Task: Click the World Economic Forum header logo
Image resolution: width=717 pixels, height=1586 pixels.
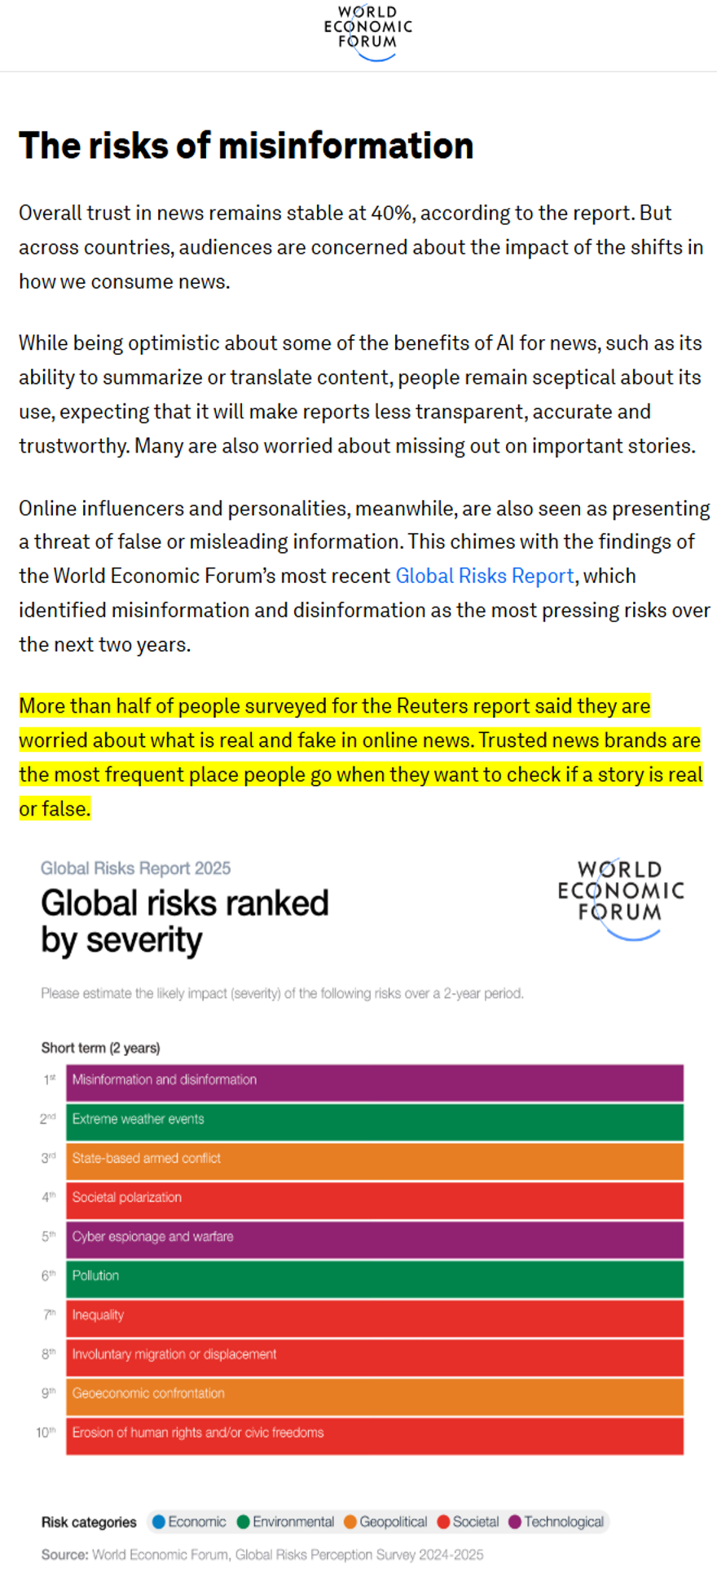Action: tap(367, 33)
